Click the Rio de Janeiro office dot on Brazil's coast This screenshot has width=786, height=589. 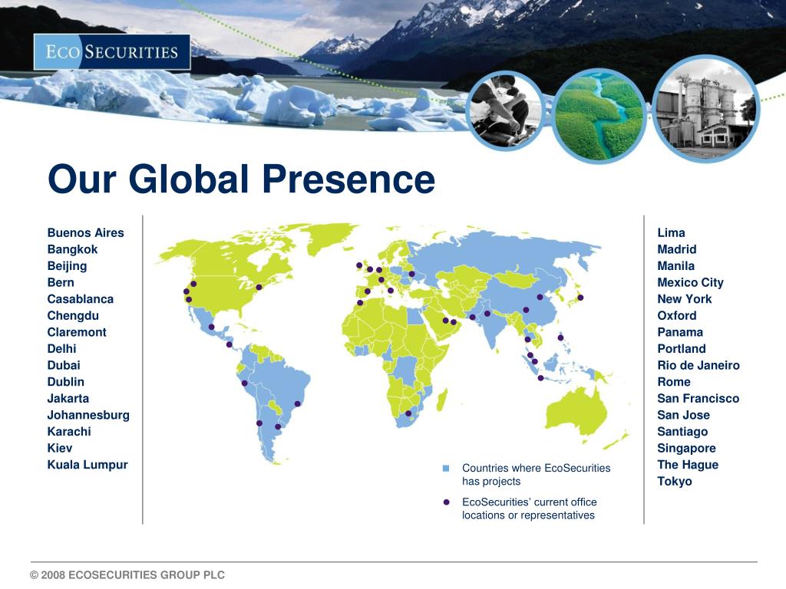pos(297,403)
